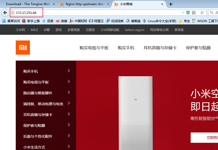Expand the 购买手机 sidebar category arrow
Image resolution: width=218 pixels, height=150 pixels.
[69, 71]
